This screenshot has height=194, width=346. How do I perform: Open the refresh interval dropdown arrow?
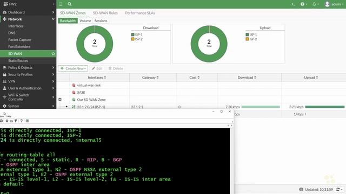342,189
